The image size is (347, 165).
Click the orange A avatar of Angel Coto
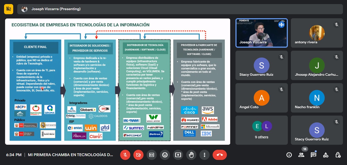tap(261, 98)
